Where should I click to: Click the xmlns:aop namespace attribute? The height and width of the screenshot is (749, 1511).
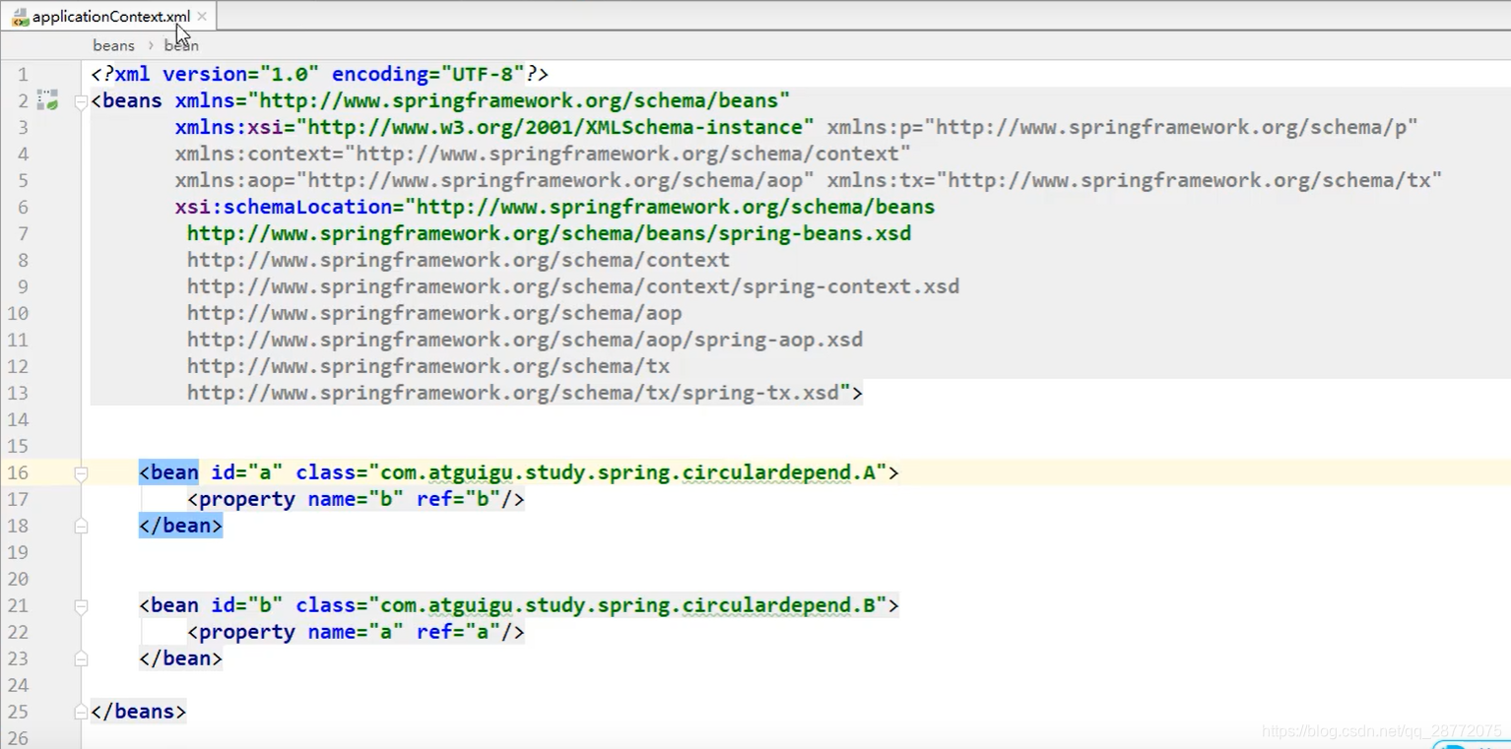tap(494, 180)
